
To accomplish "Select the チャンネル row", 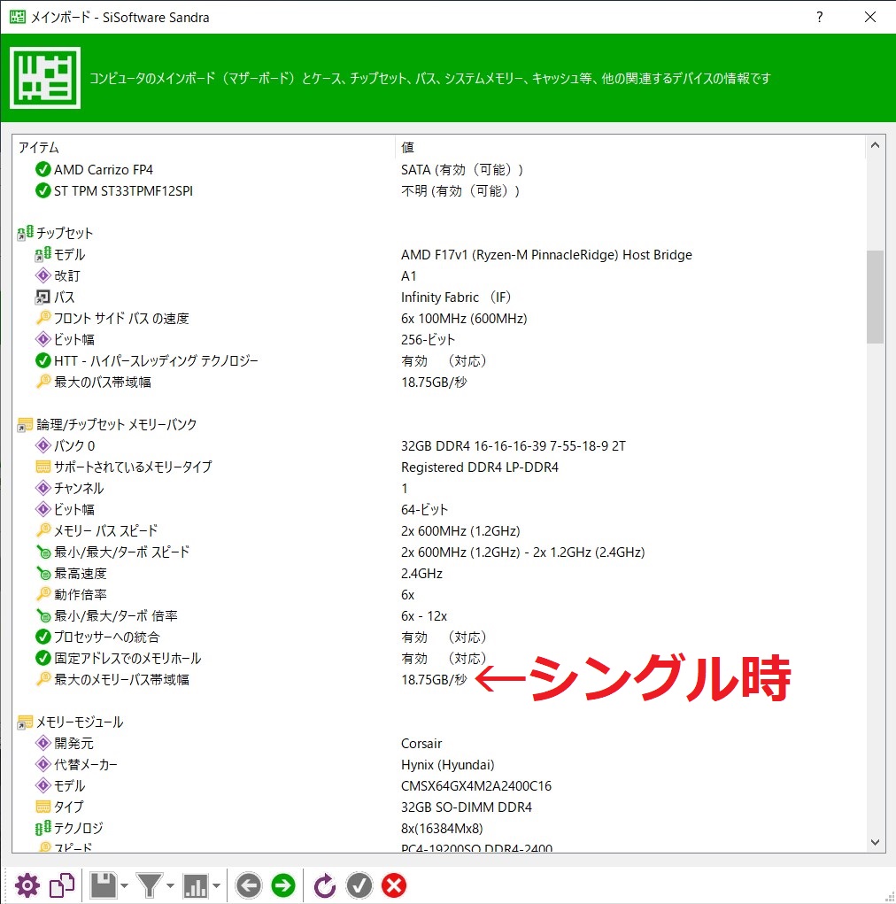I will point(438,489).
